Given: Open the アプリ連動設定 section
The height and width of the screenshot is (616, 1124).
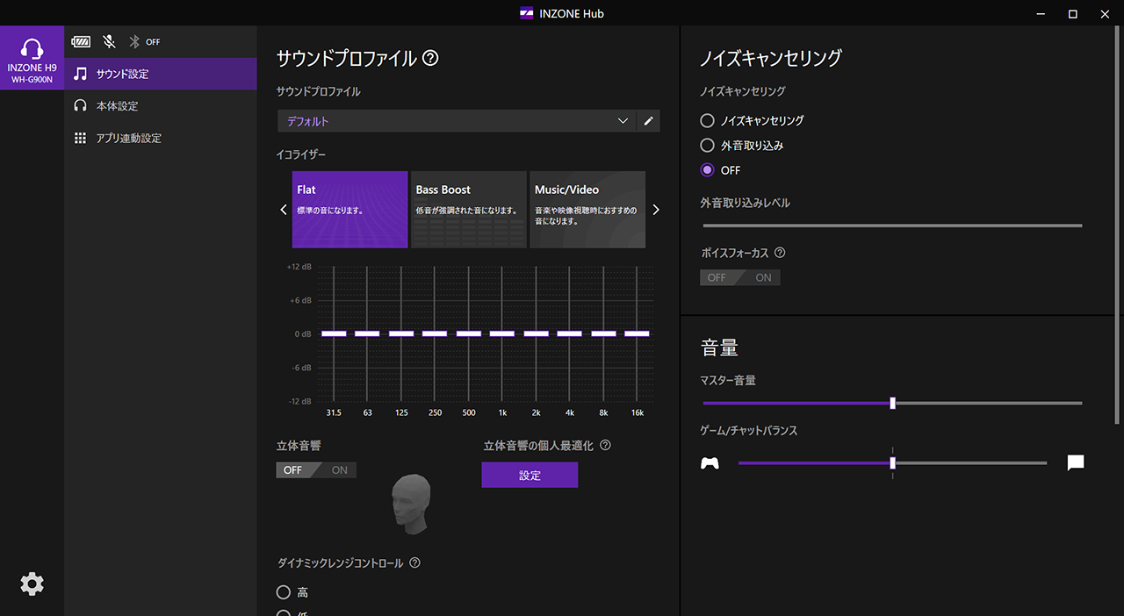Looking at the screenshot, I should (x=161, y=138).
